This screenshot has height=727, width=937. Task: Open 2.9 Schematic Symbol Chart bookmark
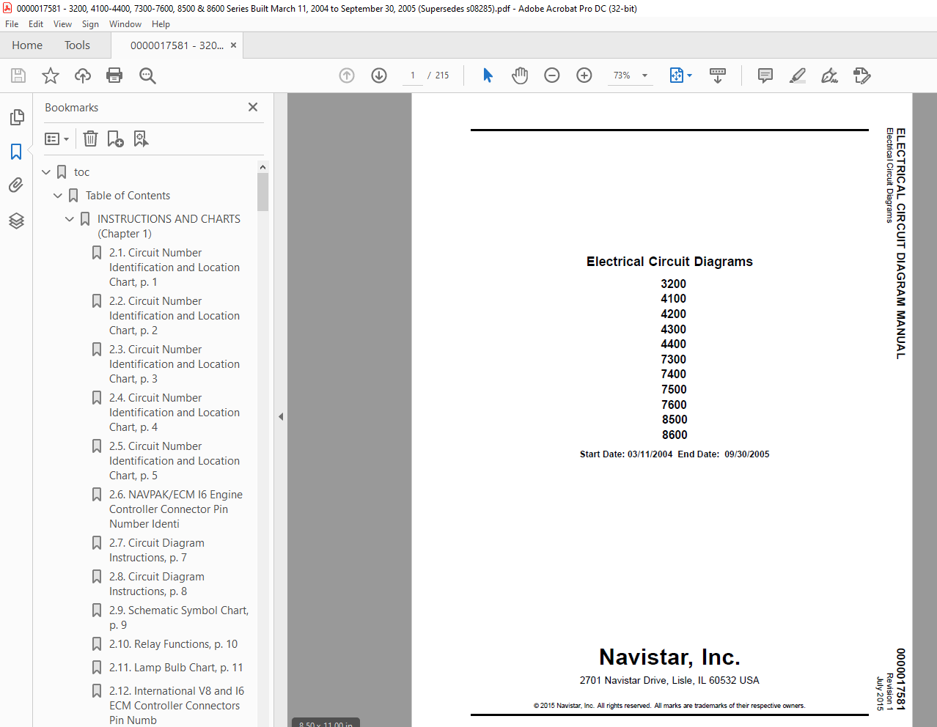[179, 618]
